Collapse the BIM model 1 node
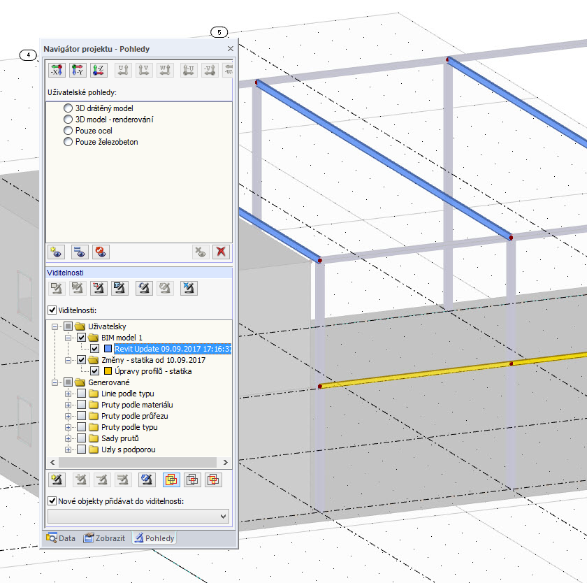The width and height of the screenshot is (587, 583). [x=68, y=338]
